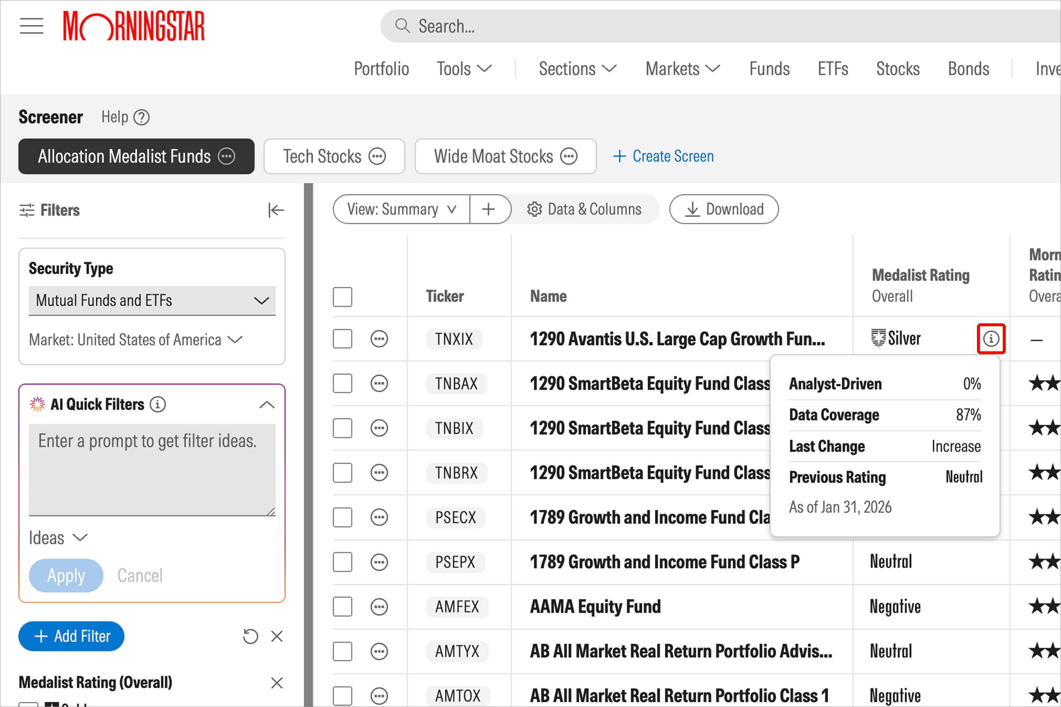Open AI Quick Filters info icon
The width and height of the screenshot is (1061, 707).
[x=157, y=404]
